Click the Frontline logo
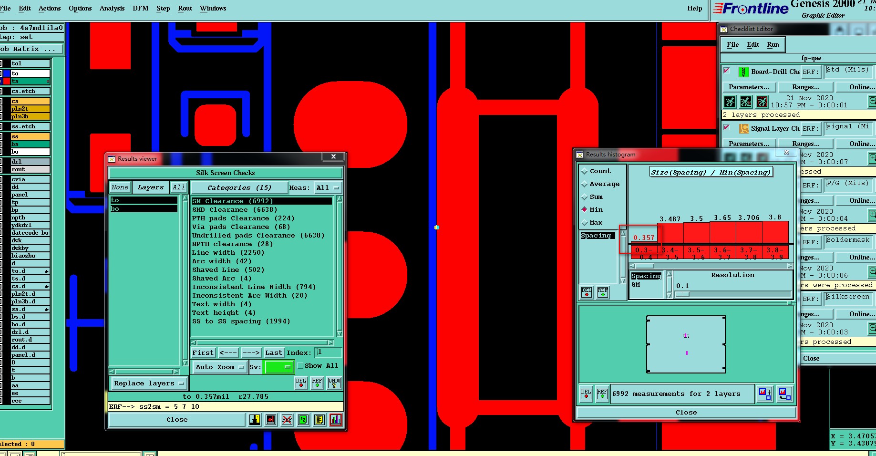876x456 pixels. (751, 9)
